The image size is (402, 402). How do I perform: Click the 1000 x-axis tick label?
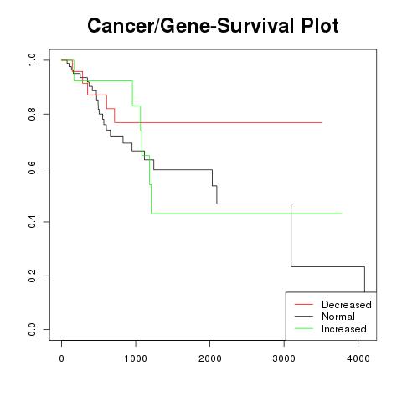(x=136, y=358)
